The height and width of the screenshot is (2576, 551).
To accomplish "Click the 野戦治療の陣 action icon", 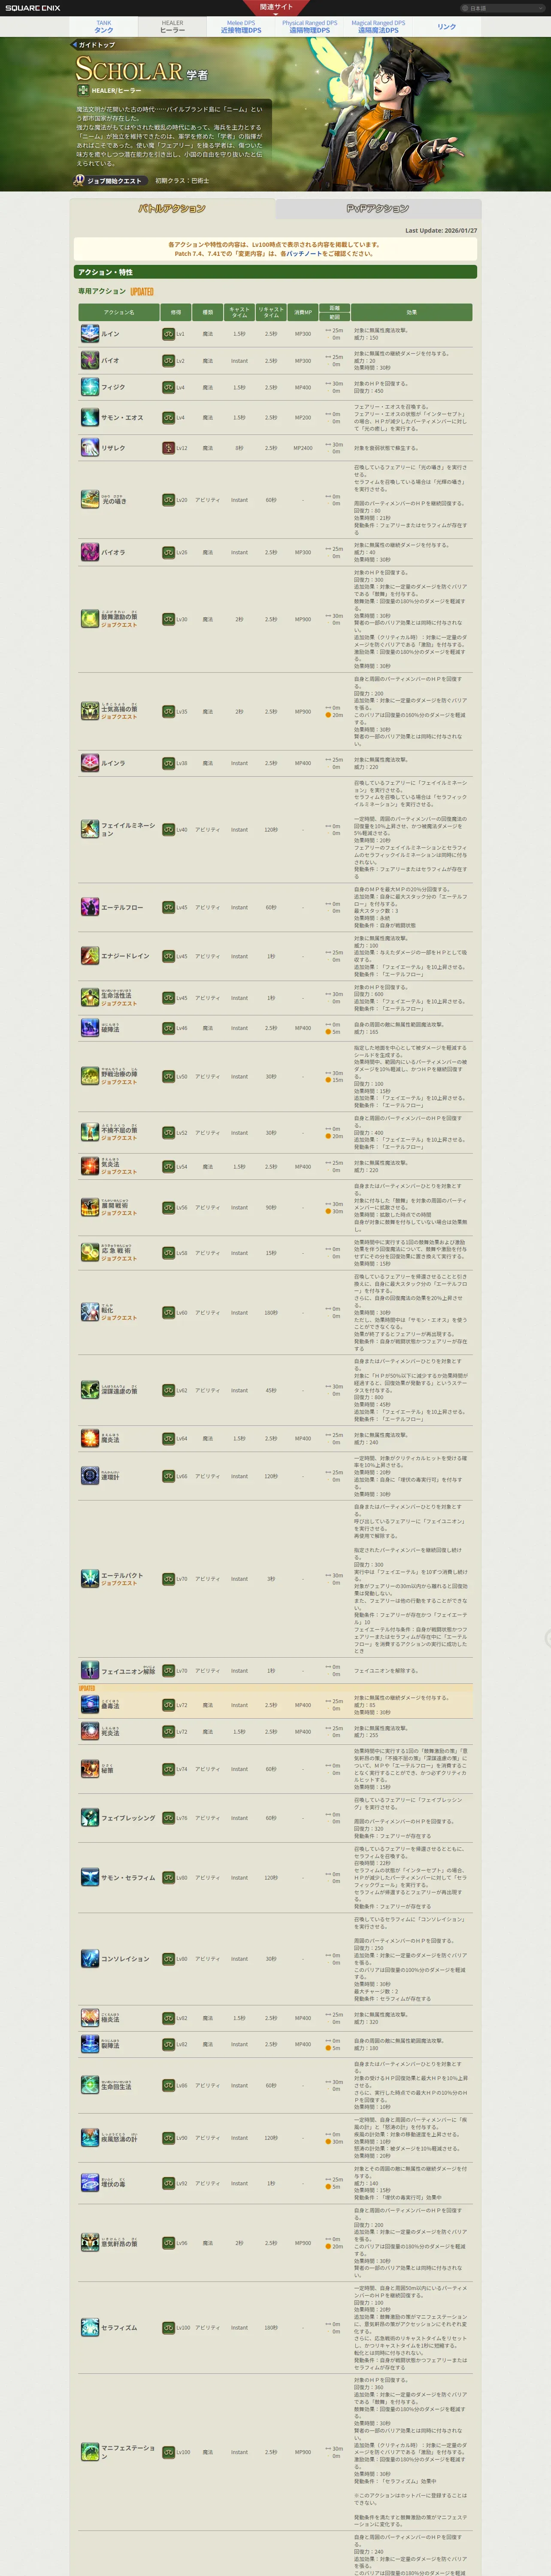I will [x=90, y=1076].
